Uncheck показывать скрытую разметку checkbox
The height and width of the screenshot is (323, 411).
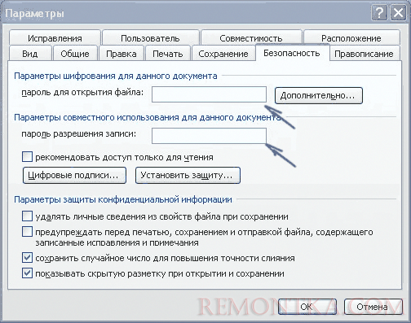coord(27,273)
